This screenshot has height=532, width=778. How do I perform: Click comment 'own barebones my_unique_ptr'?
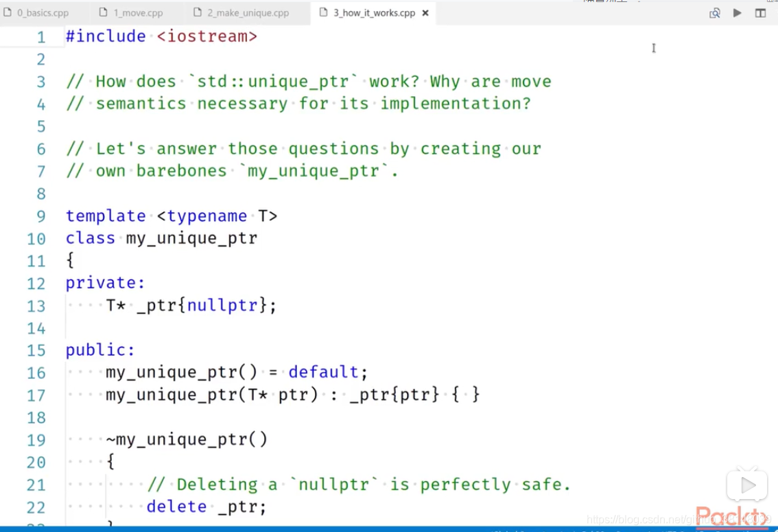(232, 171)
